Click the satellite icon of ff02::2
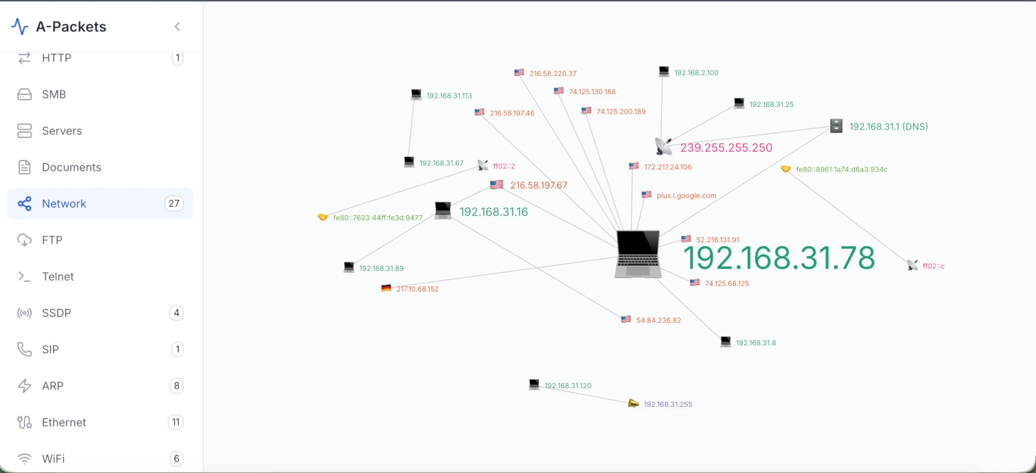This screenshot has height=473, width=1036. coord(483,165)
